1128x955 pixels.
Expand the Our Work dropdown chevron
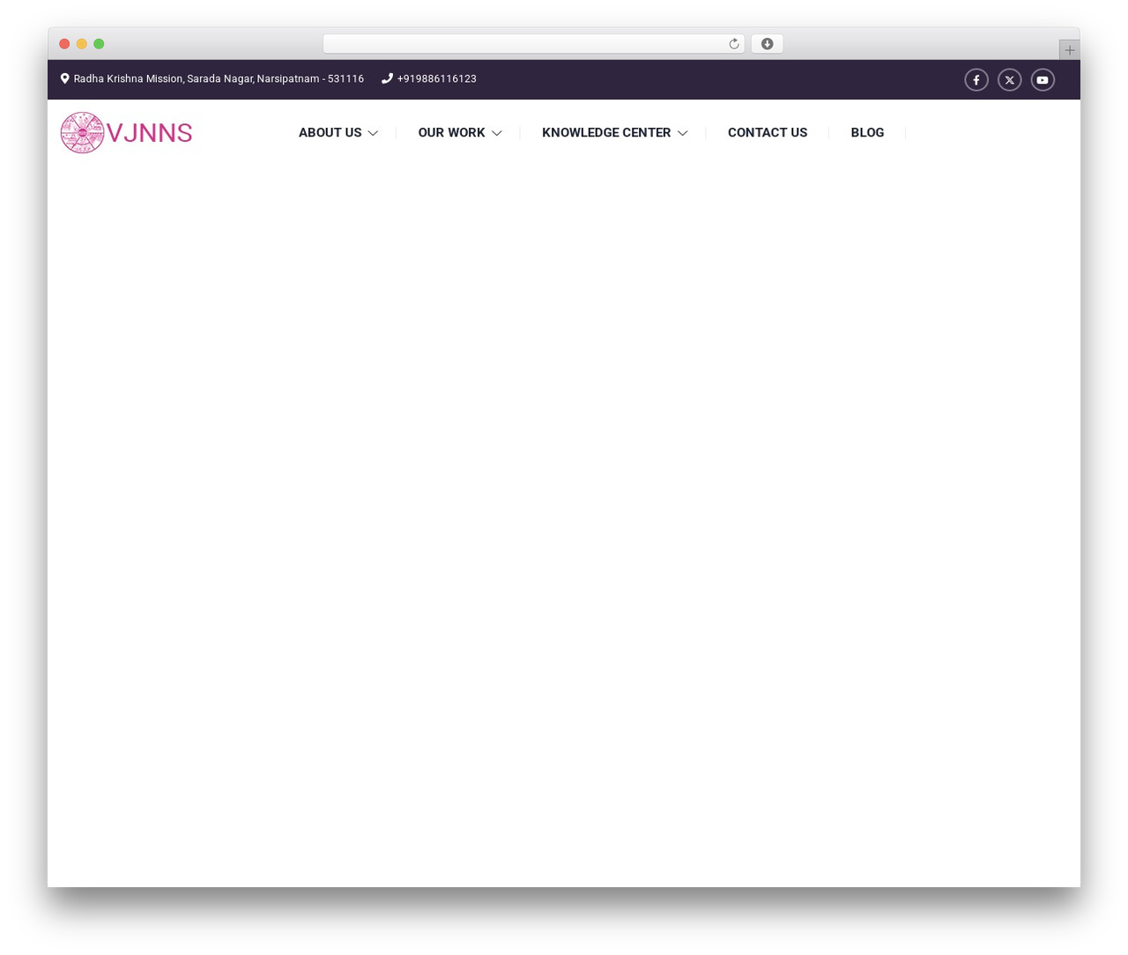click(x=497, y=133)
